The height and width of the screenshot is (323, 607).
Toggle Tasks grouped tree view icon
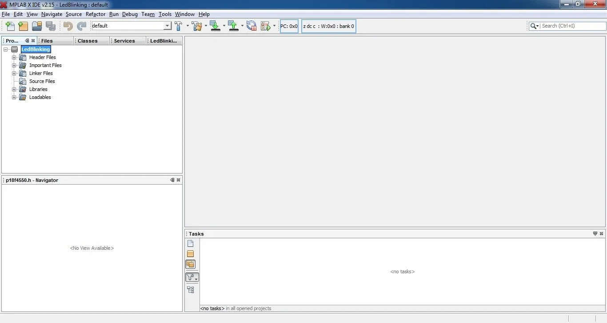click(x=190, y=290)
